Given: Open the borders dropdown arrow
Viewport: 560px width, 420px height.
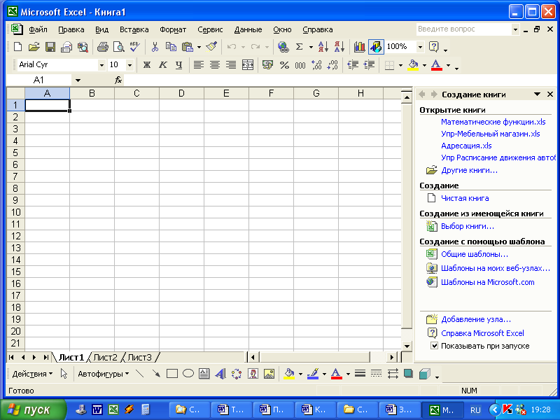Looking at the screenshot, I should tap(400, 65).
